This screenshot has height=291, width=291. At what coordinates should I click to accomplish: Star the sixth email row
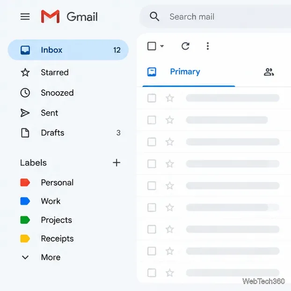(170, 207)
